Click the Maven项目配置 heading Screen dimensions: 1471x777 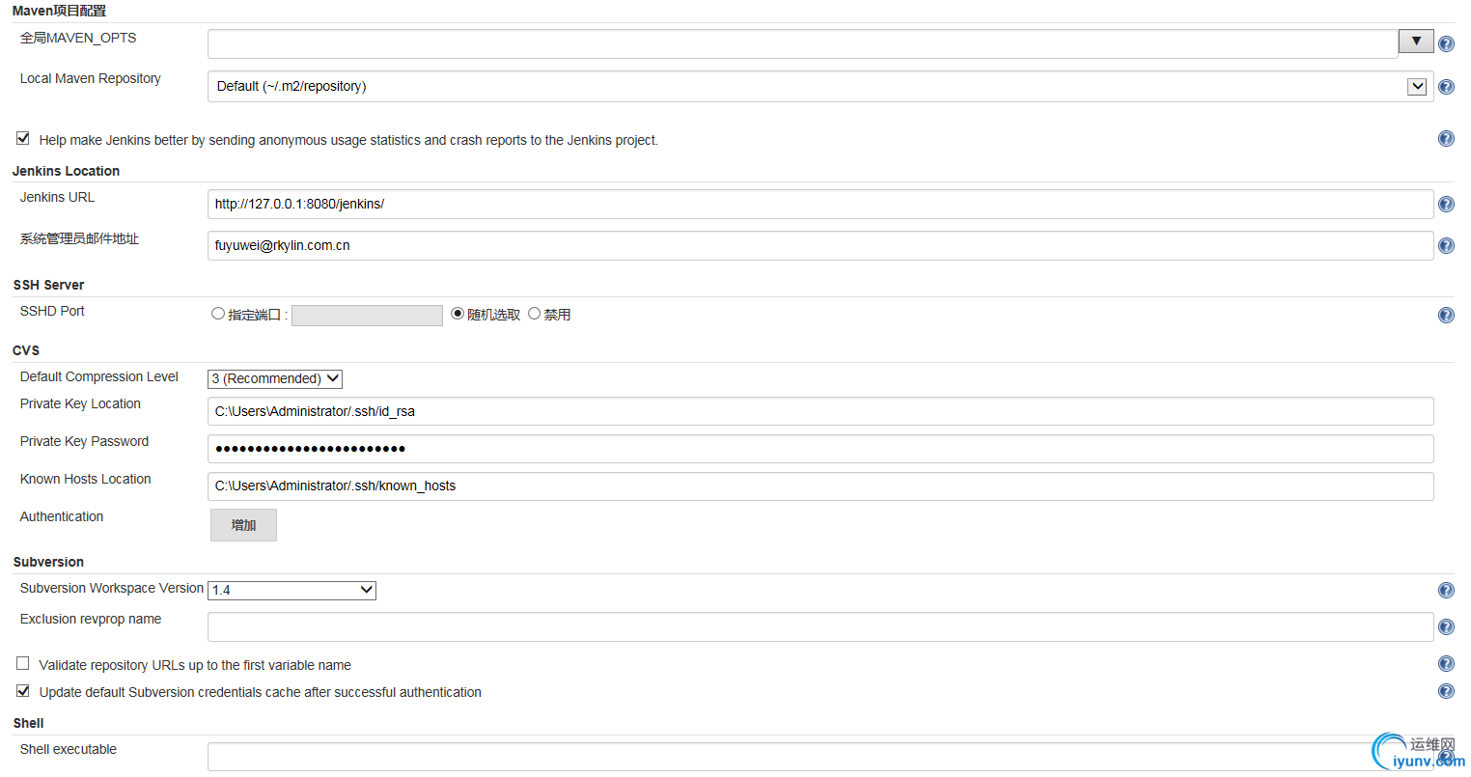click(59, 11)
